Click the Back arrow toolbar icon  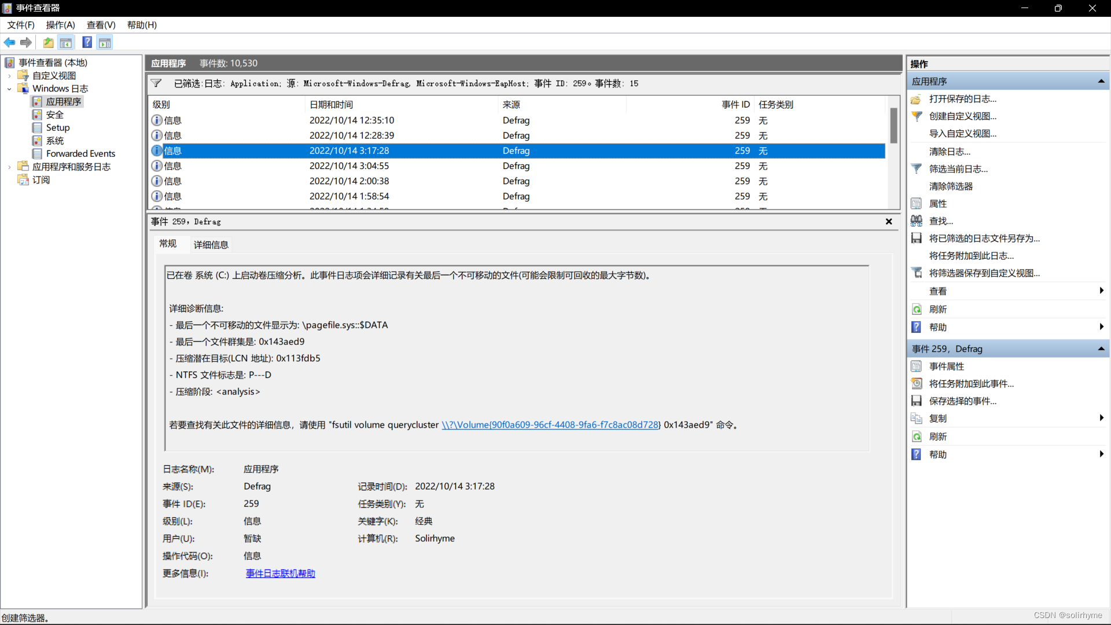click(9, 42)
